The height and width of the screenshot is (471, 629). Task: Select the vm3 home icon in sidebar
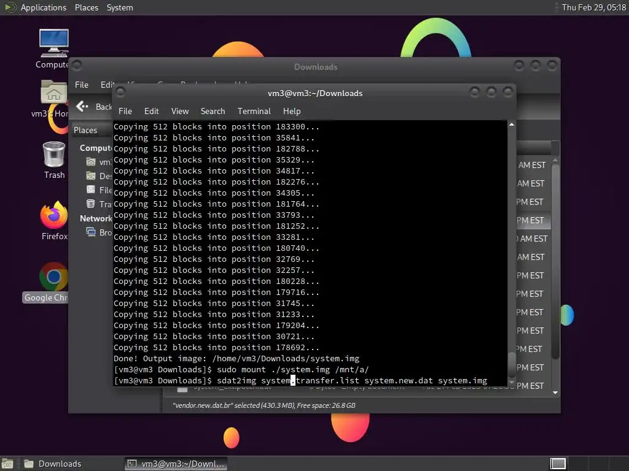91,162
